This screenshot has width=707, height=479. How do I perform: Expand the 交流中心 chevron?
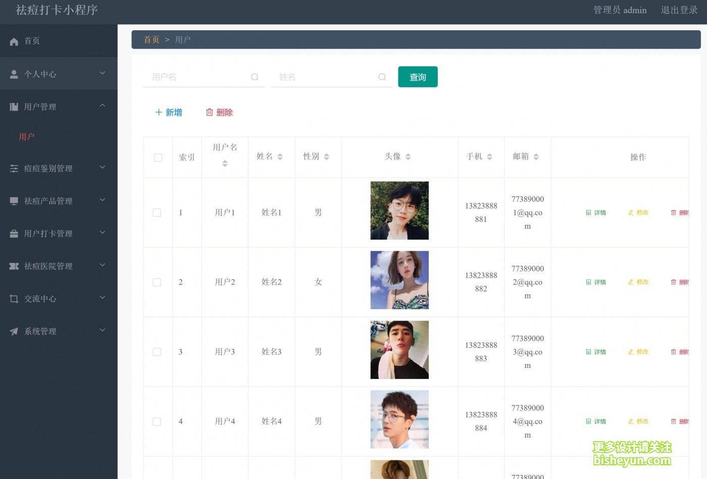click(103, 298)
